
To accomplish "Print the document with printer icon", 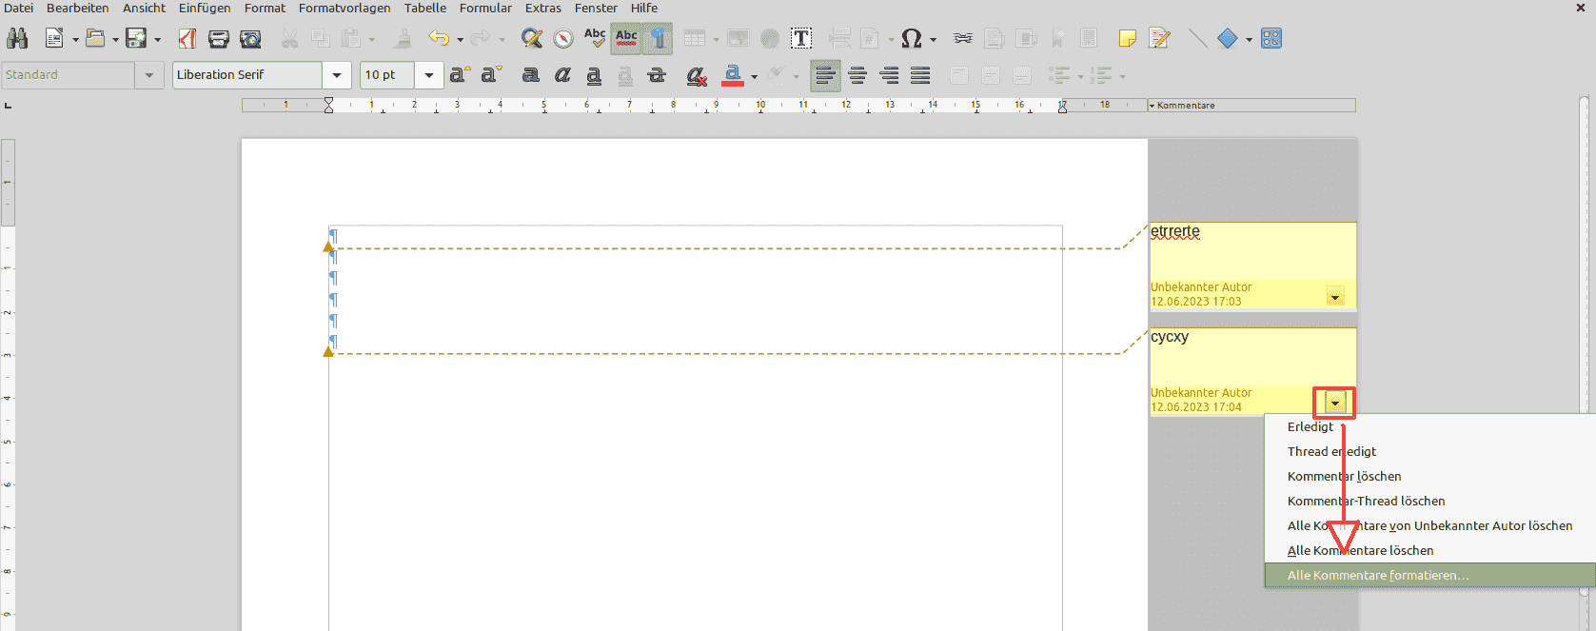I will coord(219,38).
